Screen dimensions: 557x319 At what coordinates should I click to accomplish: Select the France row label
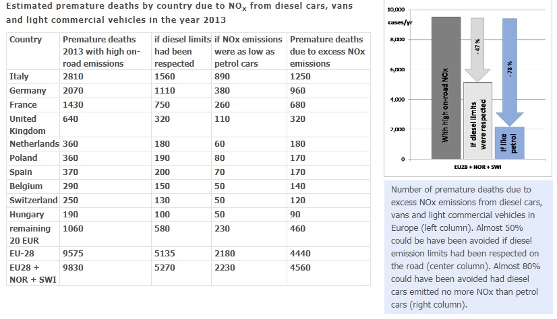point(23,104)
